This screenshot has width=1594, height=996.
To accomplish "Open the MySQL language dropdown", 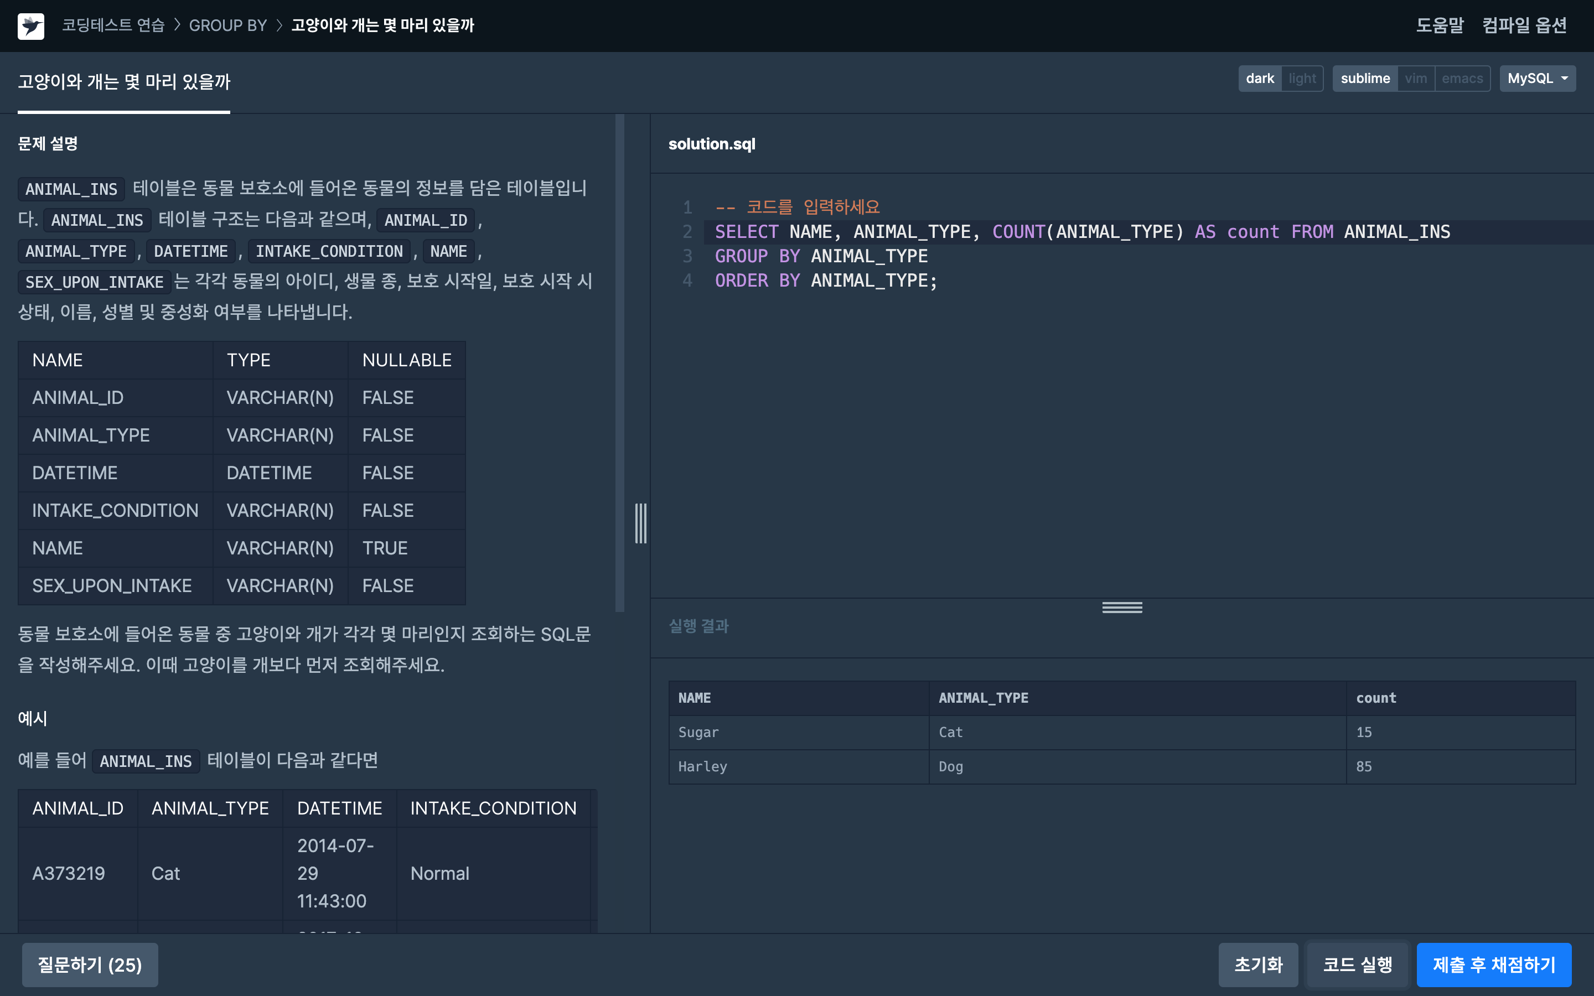I will [x=1536, y=79].
